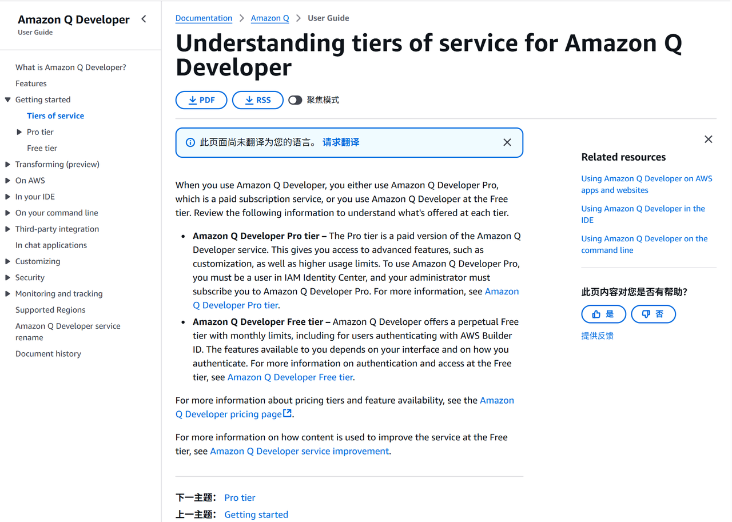This screenshot has height=522, width=732.
Task: Expand the In your IDE section
Action: pyautogui.click(x=8, y=197)
